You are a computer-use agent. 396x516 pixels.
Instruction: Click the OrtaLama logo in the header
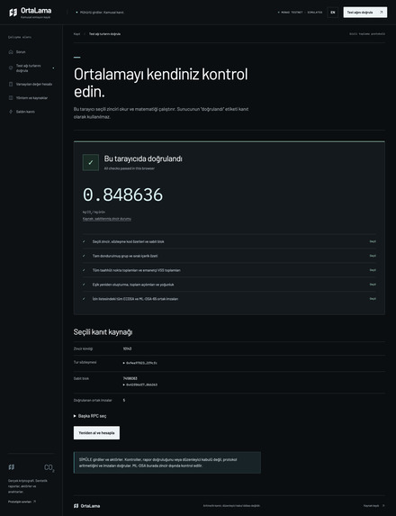[x=30, y=13]
